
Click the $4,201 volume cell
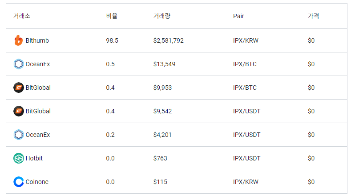[162, 135]
